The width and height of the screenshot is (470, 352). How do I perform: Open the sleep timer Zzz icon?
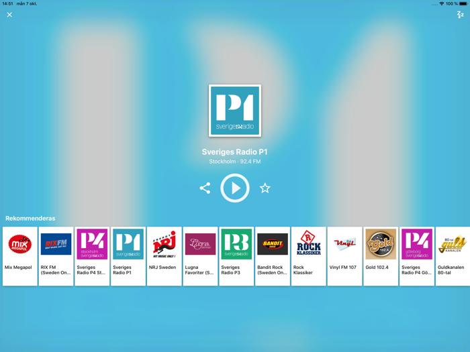(460, 15)
